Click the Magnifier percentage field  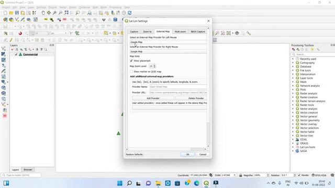tap(260, 175)
